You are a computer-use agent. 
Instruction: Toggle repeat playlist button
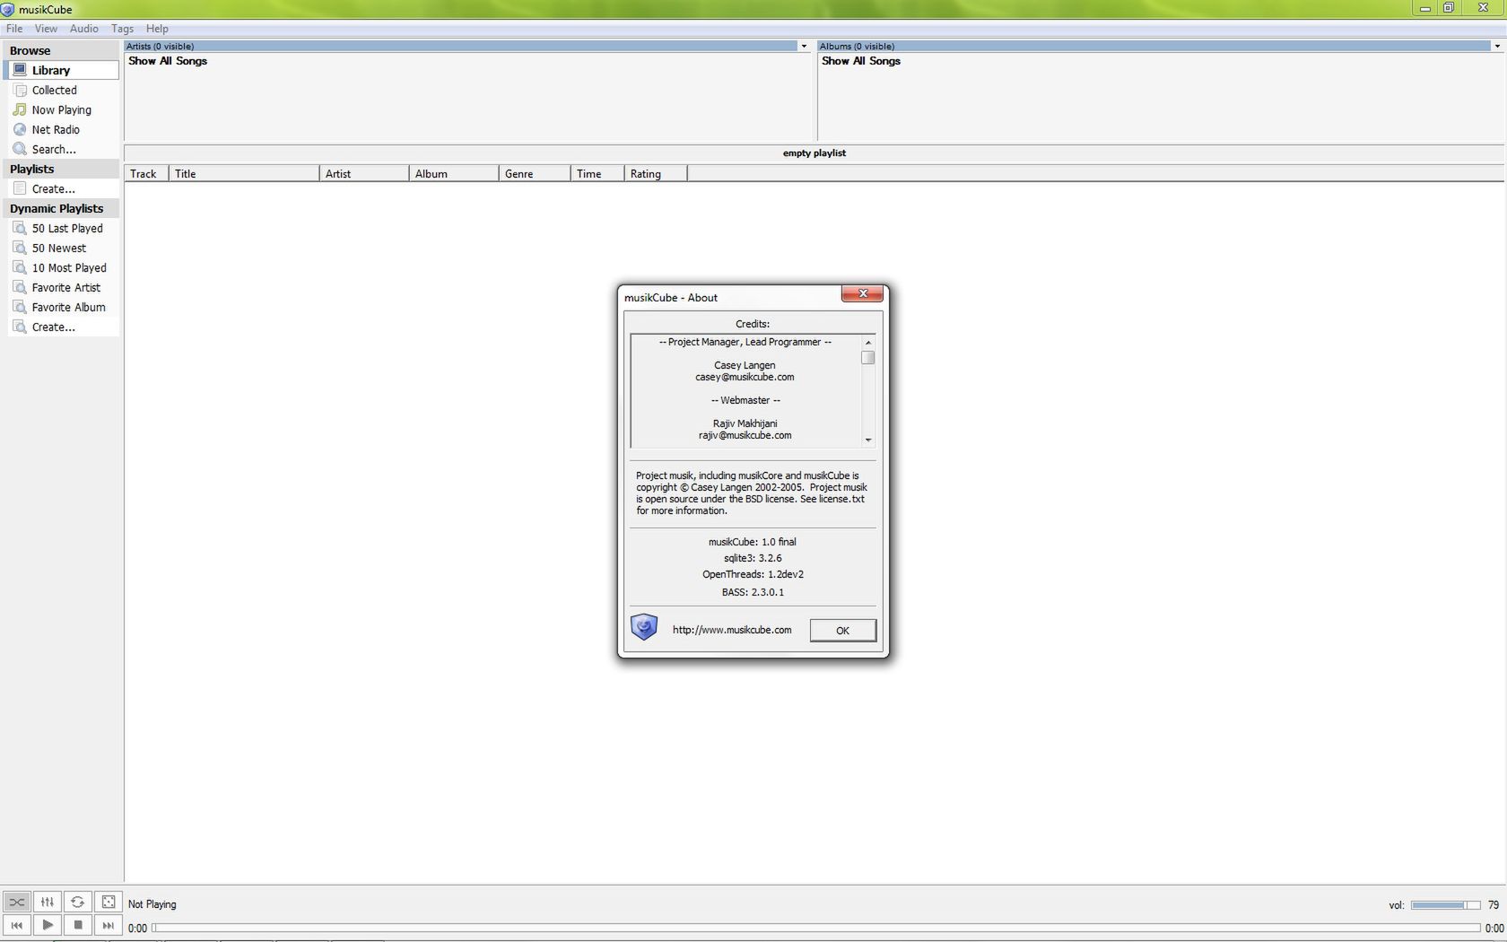[78, 902]
